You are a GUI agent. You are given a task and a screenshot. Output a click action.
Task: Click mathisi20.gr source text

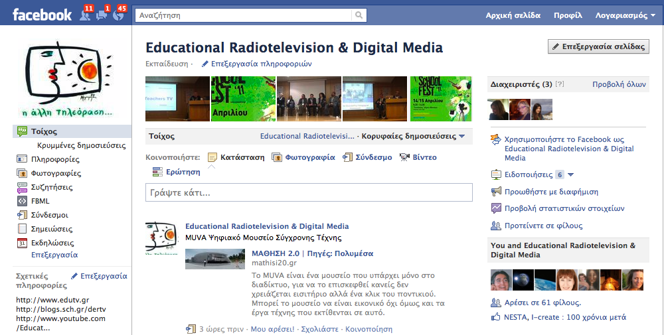274,263
